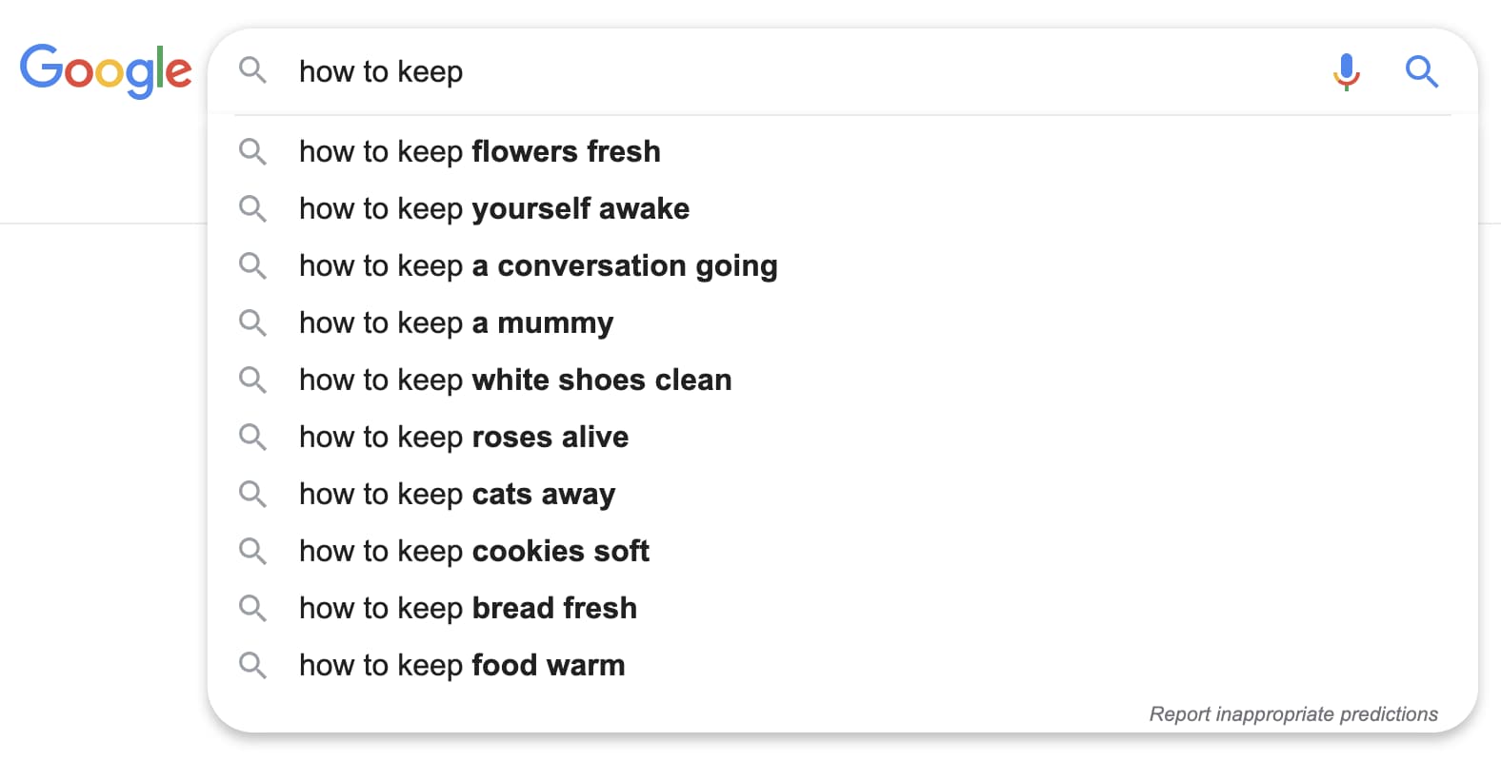
Task: Click the gray magnifier inside search box
Action: click(252, 70)
